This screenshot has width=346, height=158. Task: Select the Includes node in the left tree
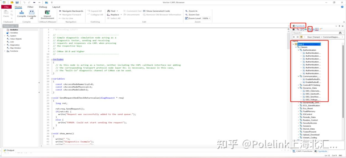tap(14, 30)
